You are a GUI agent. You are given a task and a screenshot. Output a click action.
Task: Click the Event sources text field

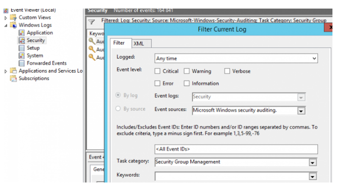[245, 110]
